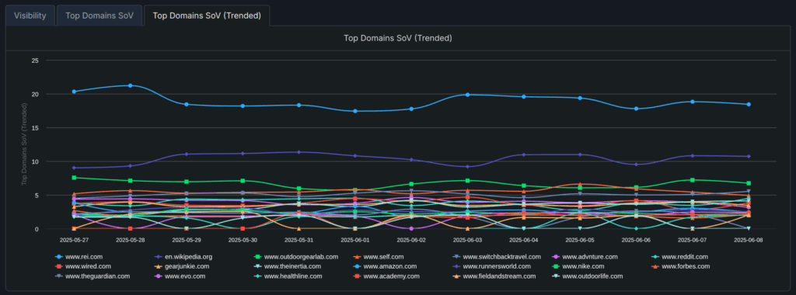This screenshot has height=295, width=796.
Task: Toggle gearjunkie.com in the legend
Action: point(181,266)
